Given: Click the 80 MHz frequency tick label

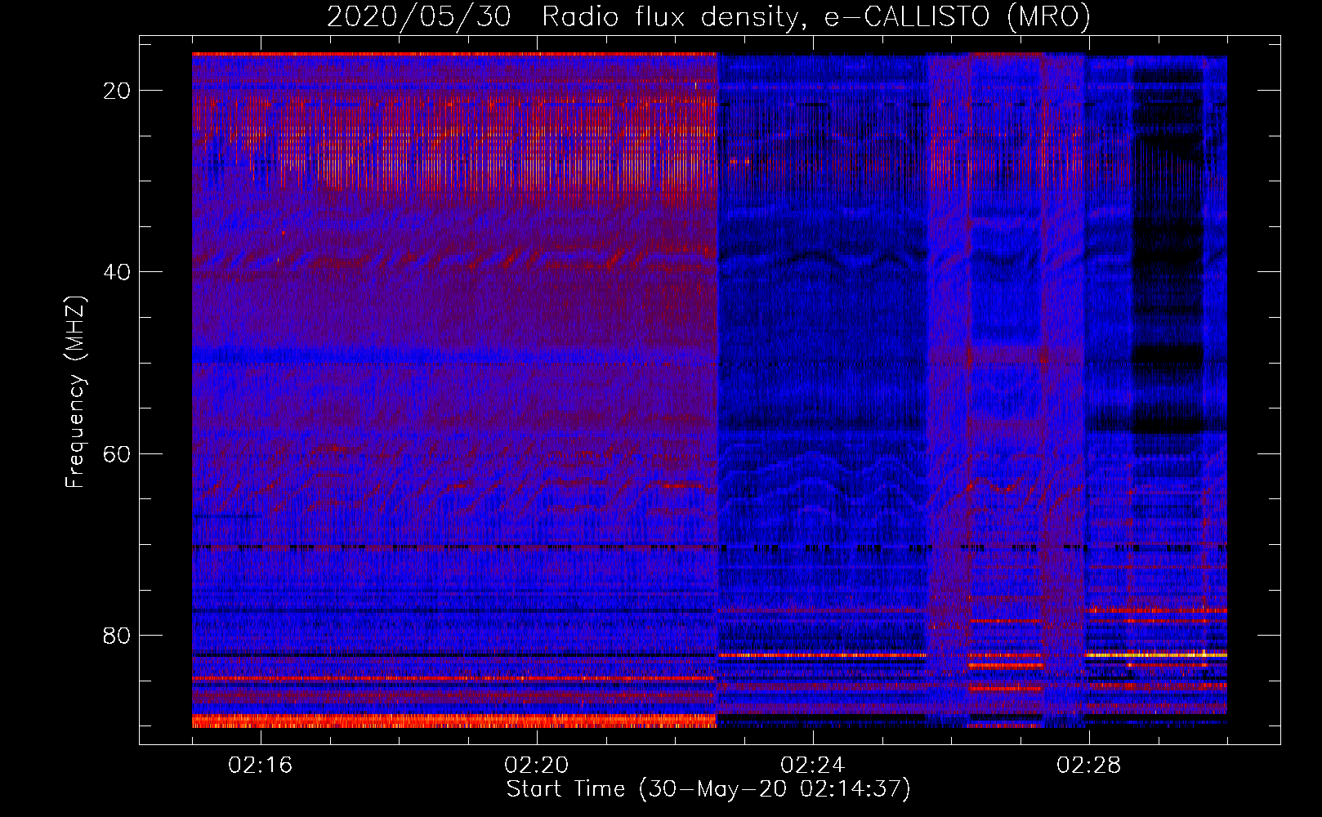Looking at the screenshot, I should tap(118, 635).
